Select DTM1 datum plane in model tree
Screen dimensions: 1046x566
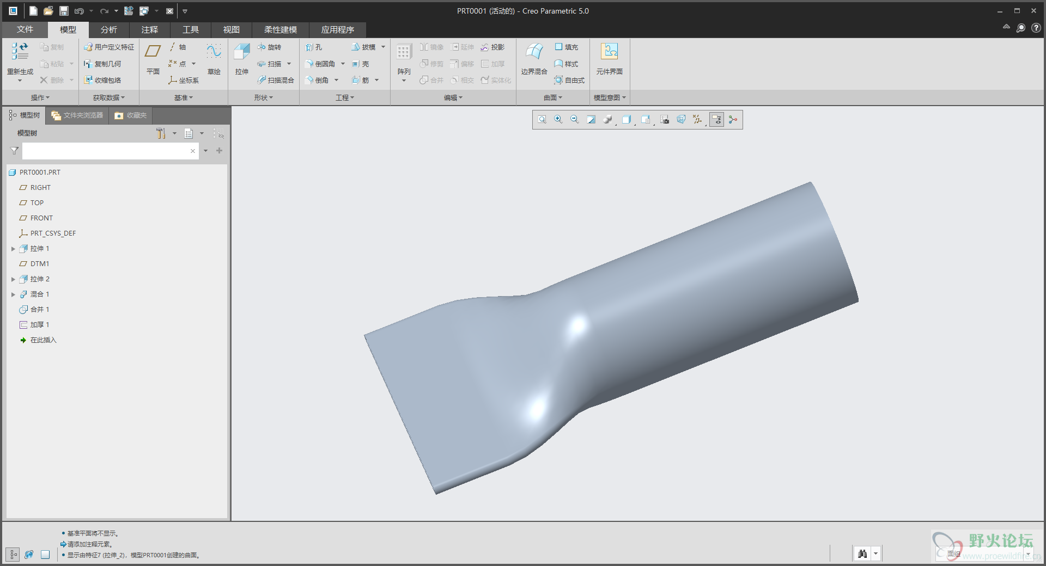point(34,264)
